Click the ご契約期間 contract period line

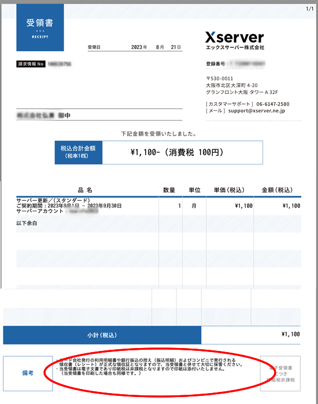click(69, 205)
